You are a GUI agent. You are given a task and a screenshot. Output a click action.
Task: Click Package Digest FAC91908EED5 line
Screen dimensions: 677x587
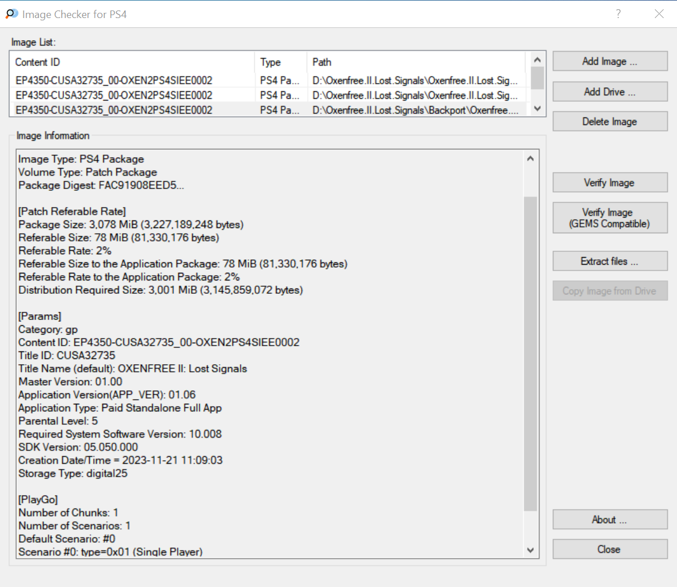[101, 185]
